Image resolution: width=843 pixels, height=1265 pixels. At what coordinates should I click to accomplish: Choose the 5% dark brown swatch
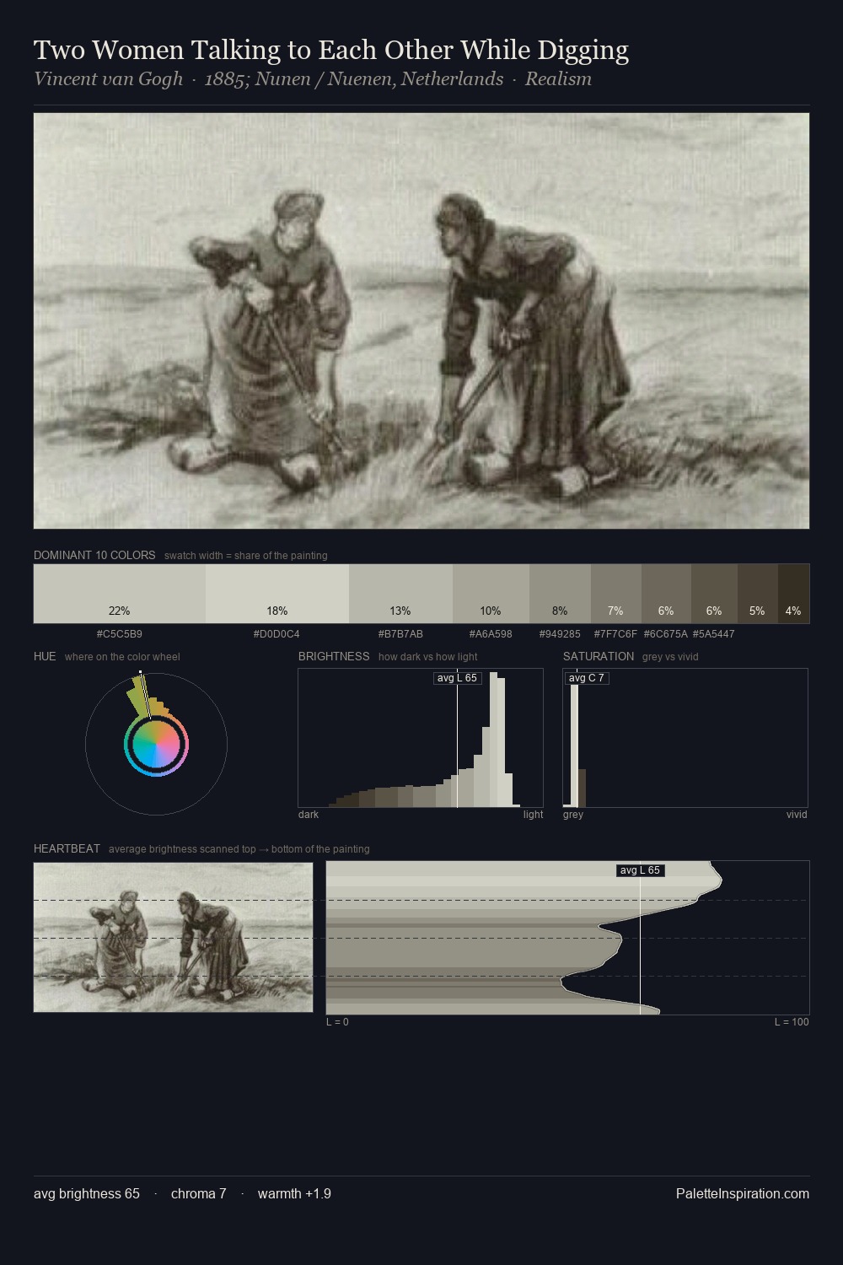coord(757,594)
